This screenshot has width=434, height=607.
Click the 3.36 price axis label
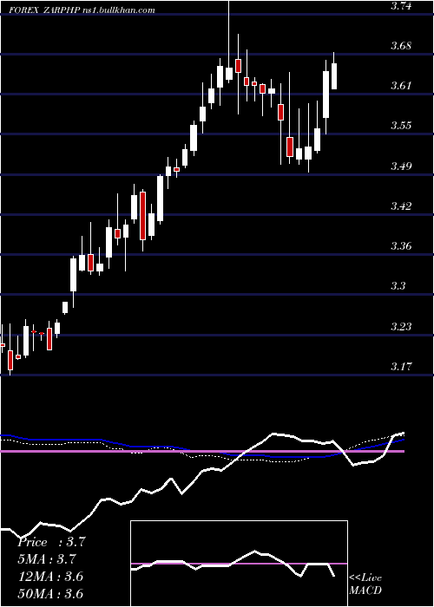click(x=401, y=245)
